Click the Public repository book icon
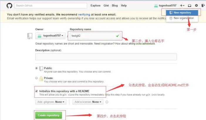Viewport: 206px width, 120px height. (x=41, y=69)
